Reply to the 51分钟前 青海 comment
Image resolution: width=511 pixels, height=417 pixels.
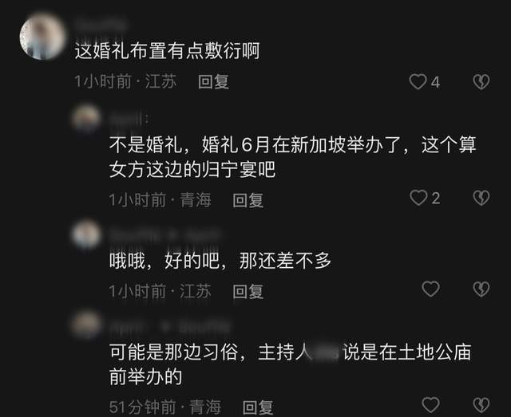pos(258,407)
